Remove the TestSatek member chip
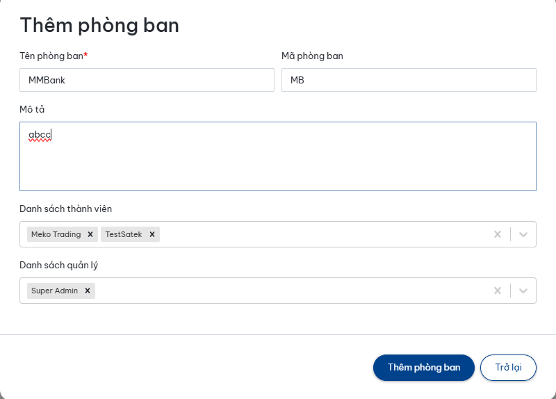The width and height of the screenshot is (556, 399). [x=152, y=234]
